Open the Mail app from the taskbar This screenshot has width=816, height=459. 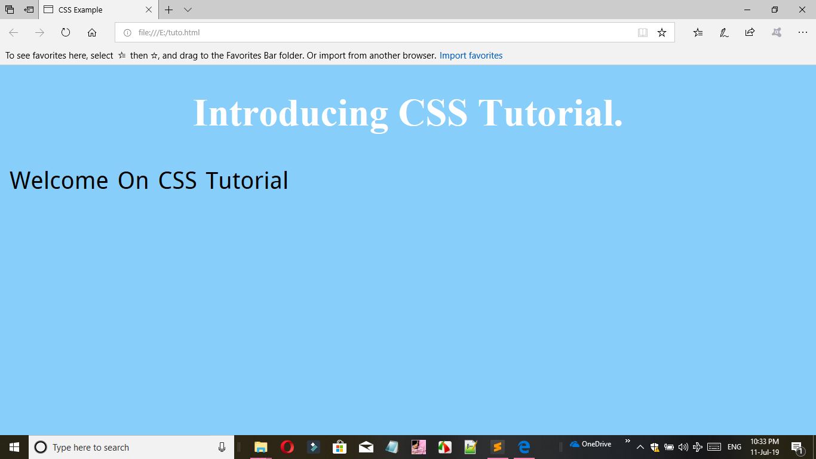click(x=366, y=446)
